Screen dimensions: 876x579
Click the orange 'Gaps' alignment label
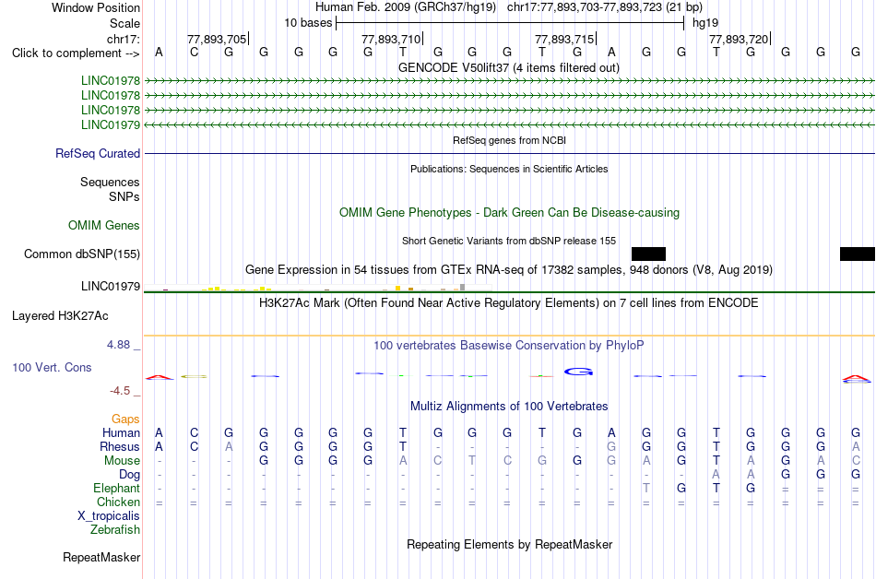coord(125,419)
